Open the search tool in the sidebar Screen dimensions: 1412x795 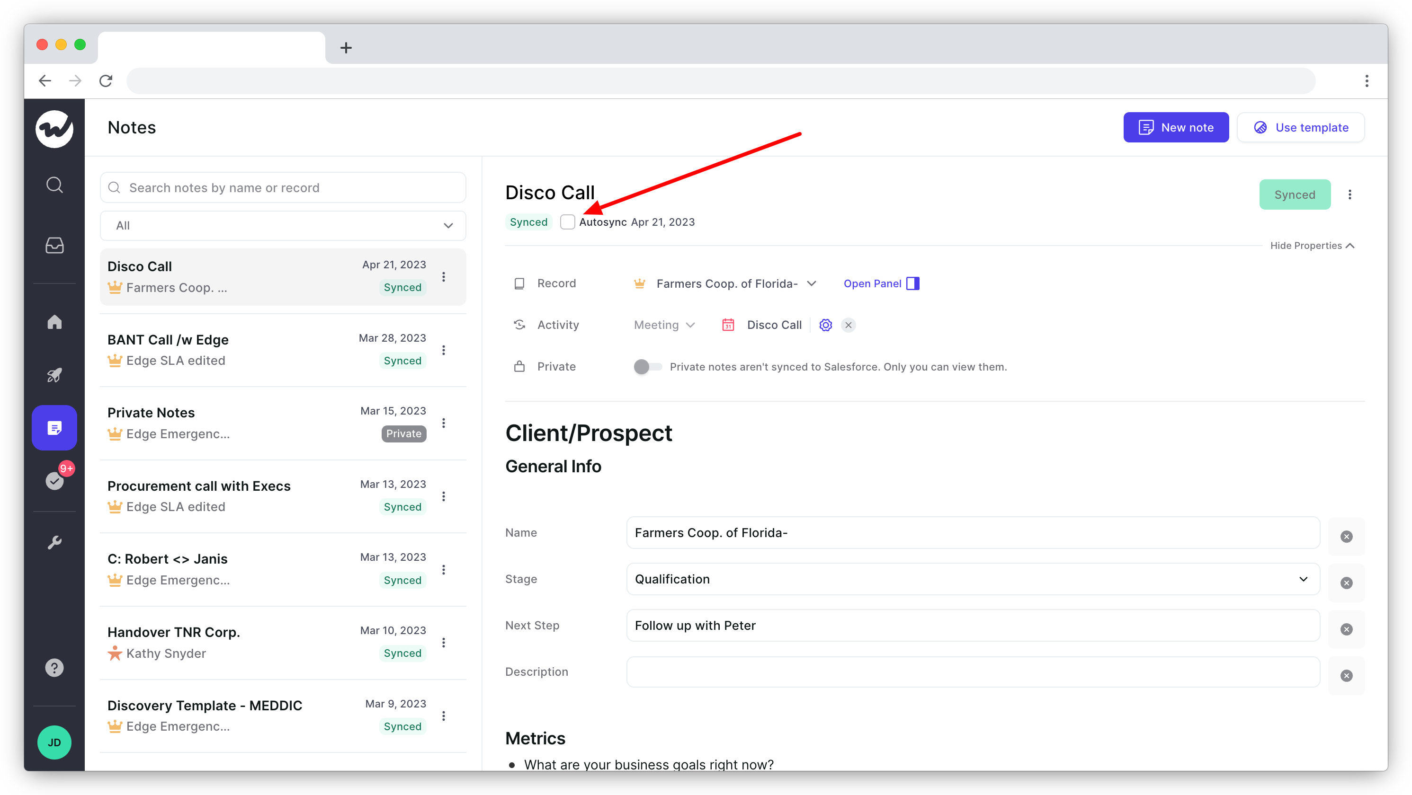54,185
